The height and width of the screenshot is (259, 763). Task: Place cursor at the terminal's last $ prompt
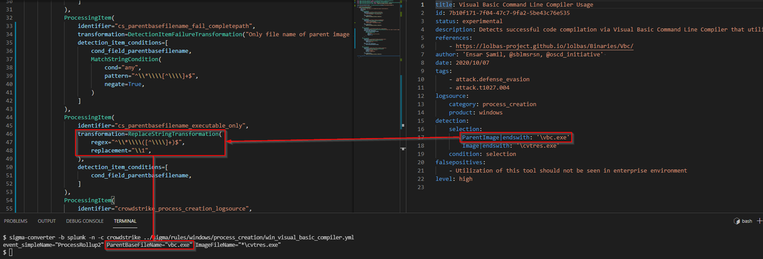pyautogui.click(x=4, y=253)
